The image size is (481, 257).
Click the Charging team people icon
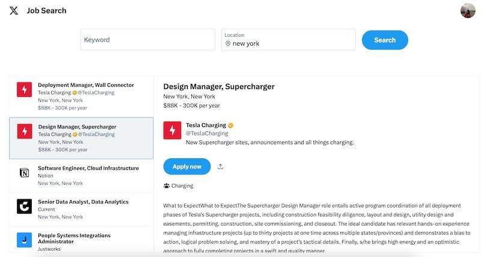[167, 186]
